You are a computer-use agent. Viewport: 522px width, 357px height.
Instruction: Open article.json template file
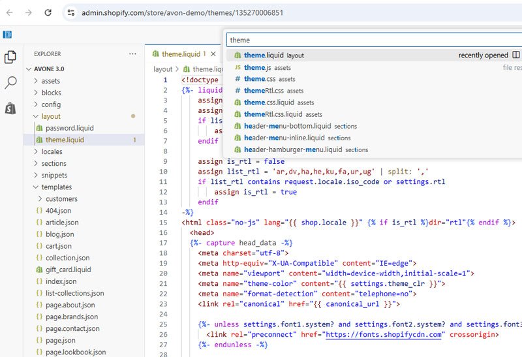pyautogui.click(x=84, y=223)
